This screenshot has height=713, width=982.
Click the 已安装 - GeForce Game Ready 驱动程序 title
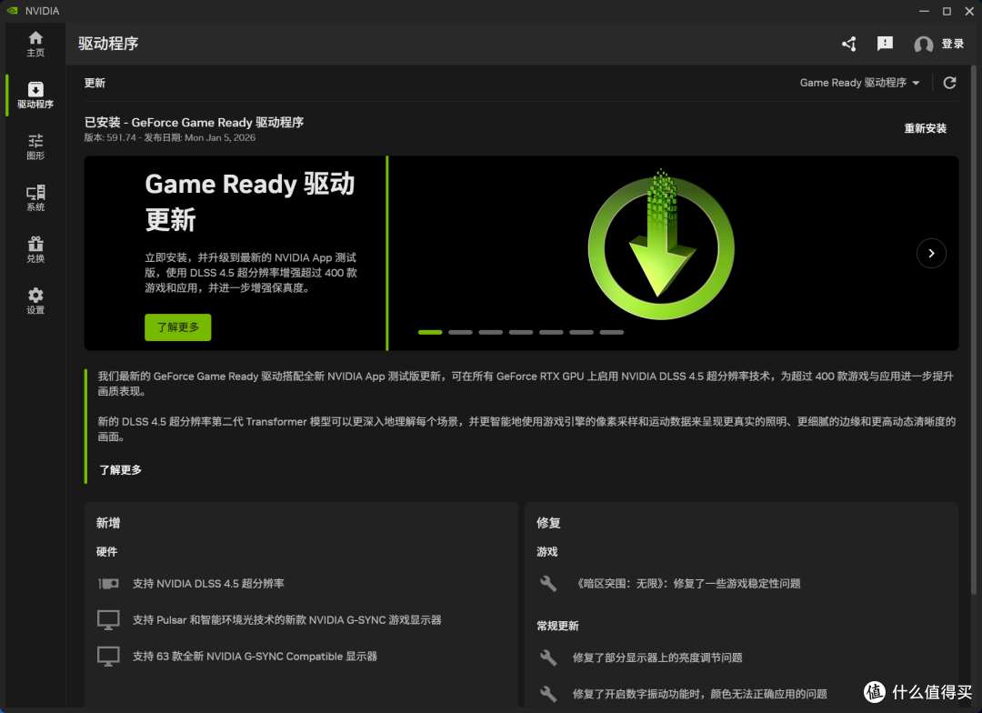(195, 122)
